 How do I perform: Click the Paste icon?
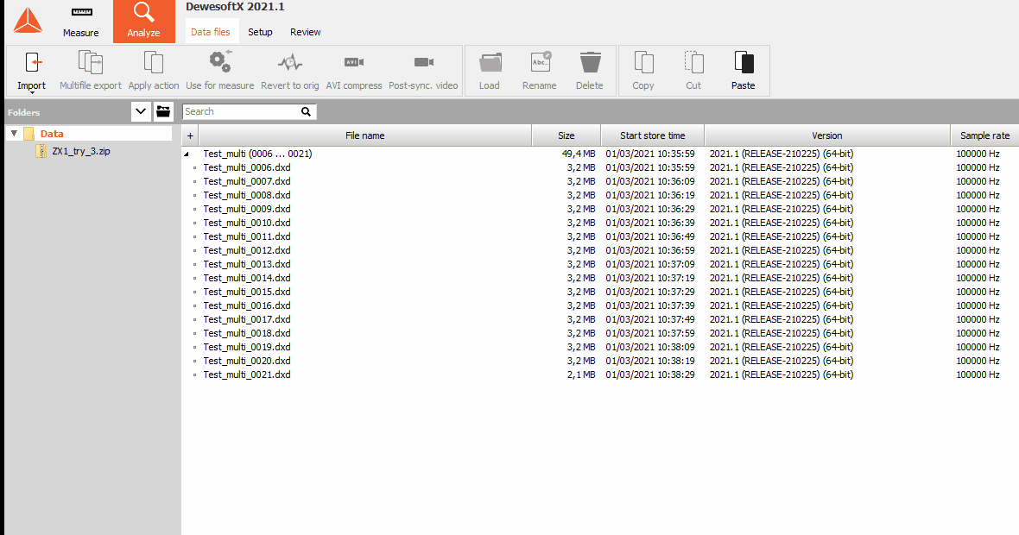[x=744, y=62]
